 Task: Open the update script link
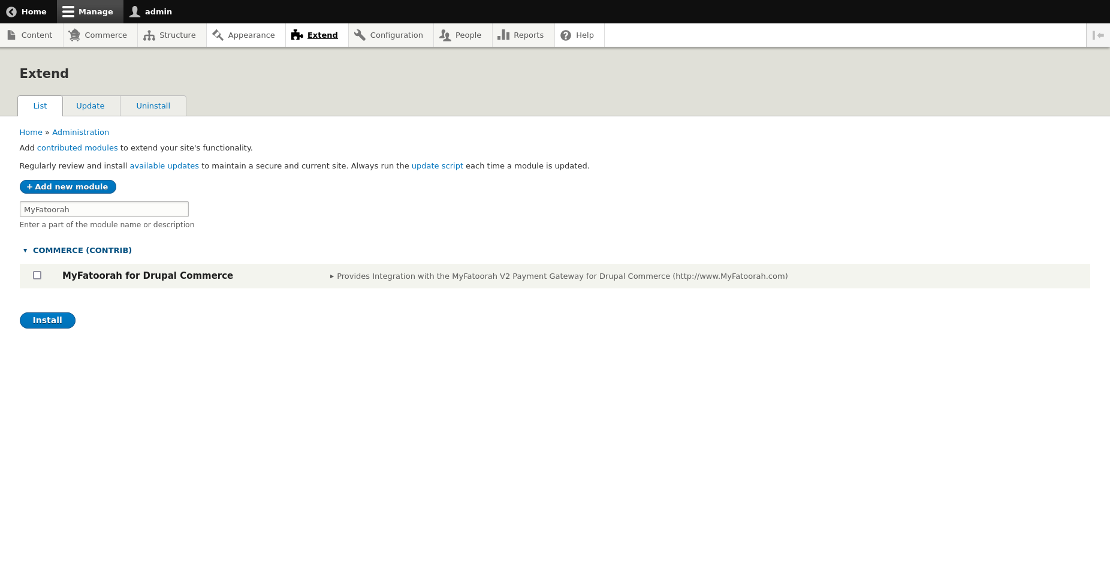[437, 166]
